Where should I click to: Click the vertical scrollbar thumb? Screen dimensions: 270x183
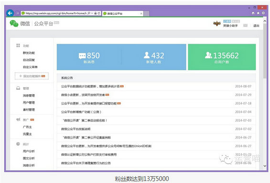click(x=265, y=51)
